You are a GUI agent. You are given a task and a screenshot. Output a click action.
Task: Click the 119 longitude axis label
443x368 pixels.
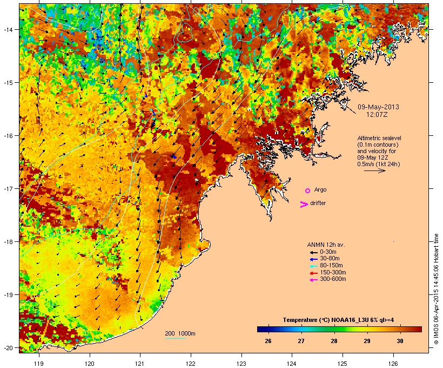click(39, 364)
